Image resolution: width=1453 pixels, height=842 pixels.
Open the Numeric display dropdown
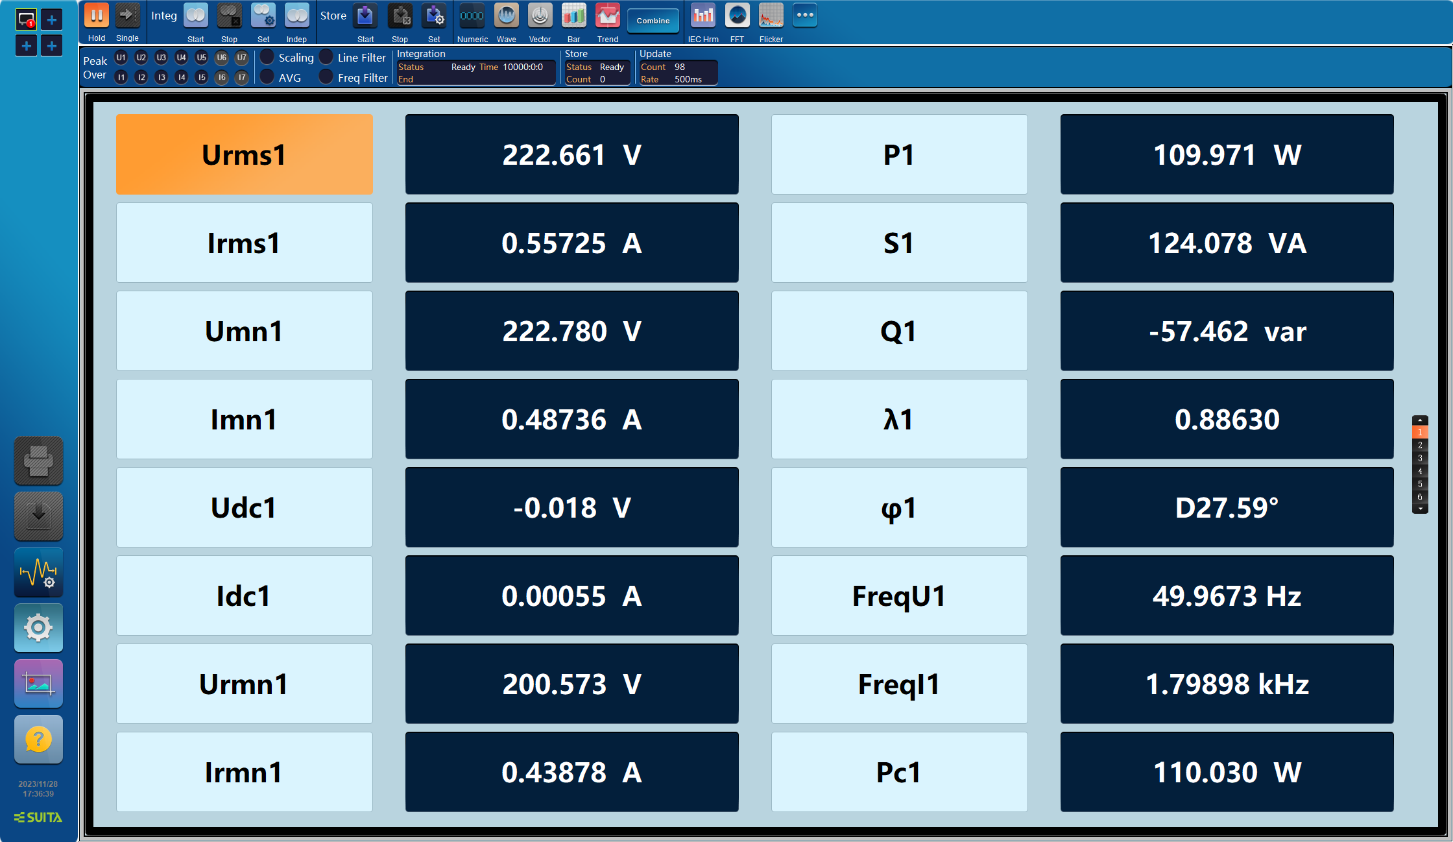point(470,20)
